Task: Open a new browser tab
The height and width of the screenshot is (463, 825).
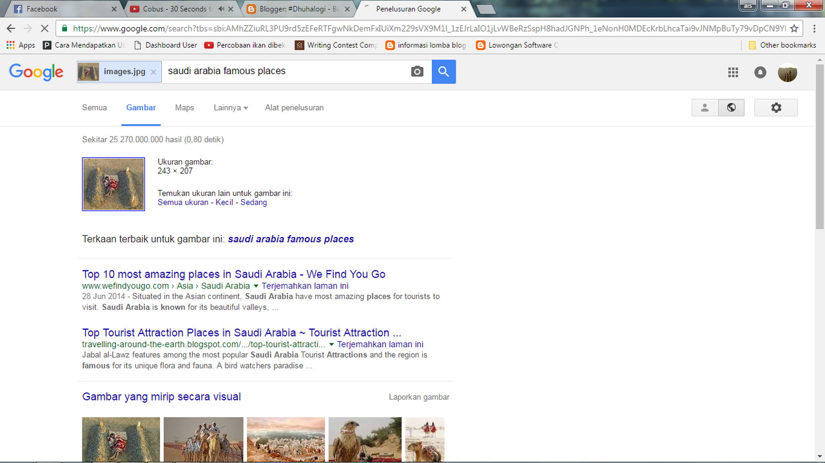Action: 485,9
